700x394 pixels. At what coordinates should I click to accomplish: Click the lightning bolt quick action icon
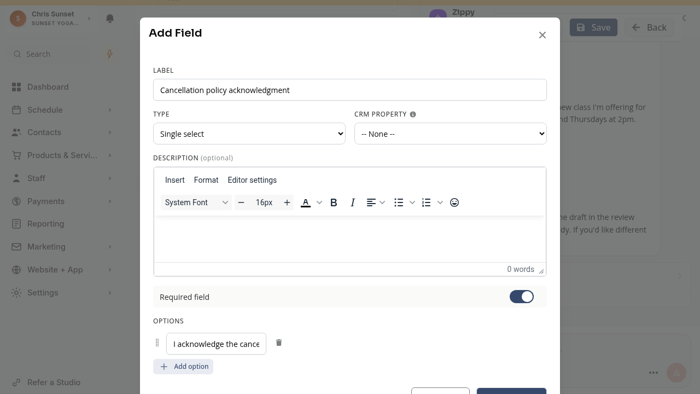point(109,54)
